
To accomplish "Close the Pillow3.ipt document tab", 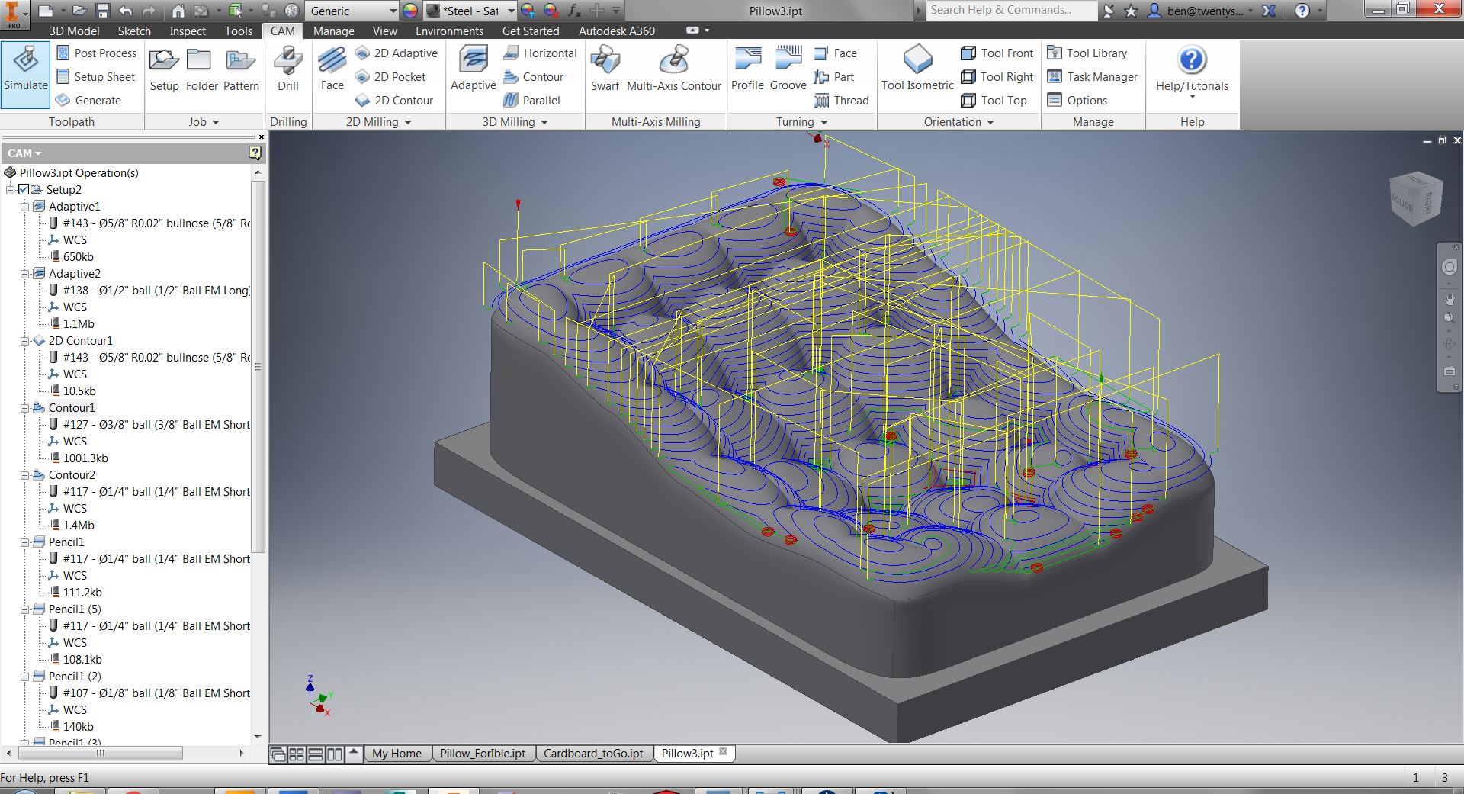I will [x=723, y=752].
